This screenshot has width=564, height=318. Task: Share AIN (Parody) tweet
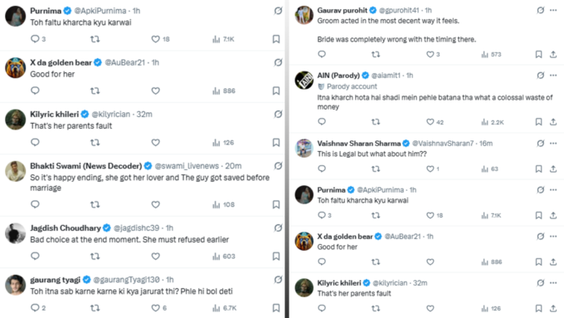coord(553,122)
